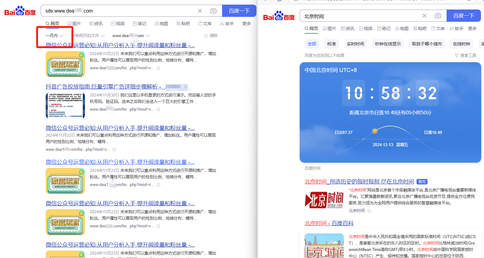Open AI 助手 in left window
The height and width of the screenshot is (258, 484).
click(227, 24)
